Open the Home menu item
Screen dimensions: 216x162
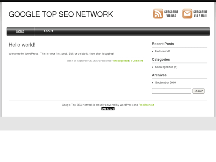pos(20,32)
